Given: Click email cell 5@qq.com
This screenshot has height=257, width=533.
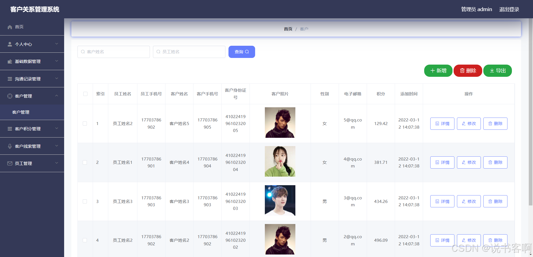Looking at the screenshot, I should [x=353, y=124].
